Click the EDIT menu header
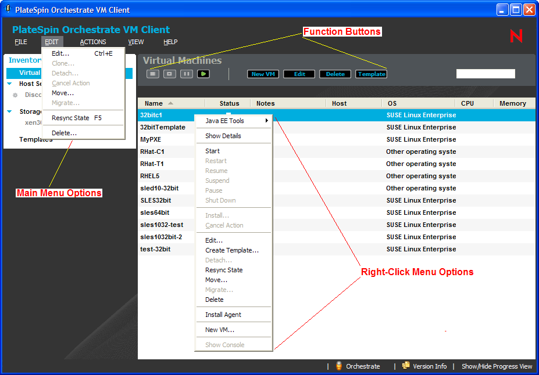The width and height of the screenshot is (539, 375). (52, 42)
